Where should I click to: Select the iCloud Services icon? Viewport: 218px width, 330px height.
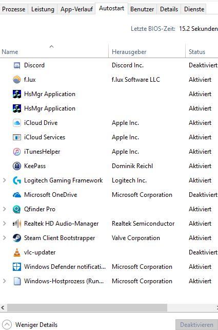click(x=17, y=137)
